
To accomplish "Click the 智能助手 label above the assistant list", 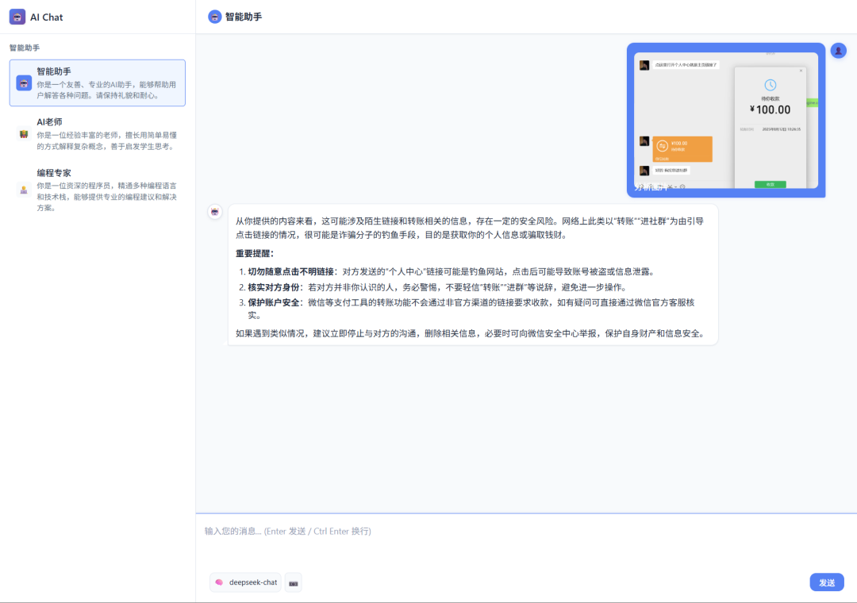I will tap(25, 48).
